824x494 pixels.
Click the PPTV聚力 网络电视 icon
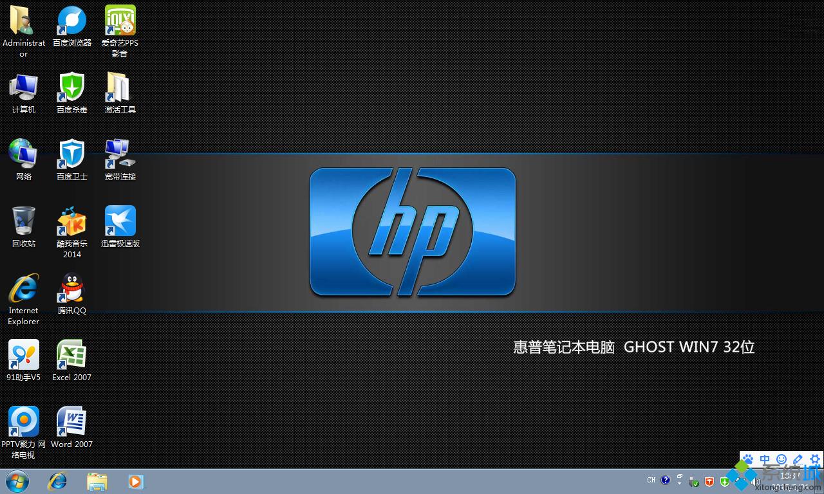point(24,422)
